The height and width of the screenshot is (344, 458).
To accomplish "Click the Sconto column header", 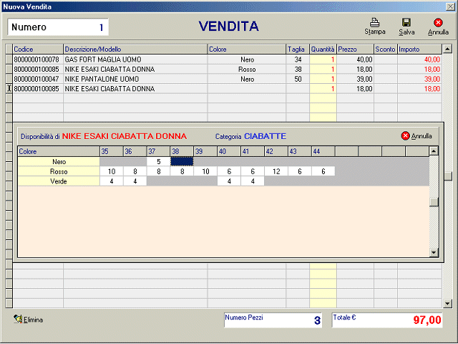I will pos(385,49).
